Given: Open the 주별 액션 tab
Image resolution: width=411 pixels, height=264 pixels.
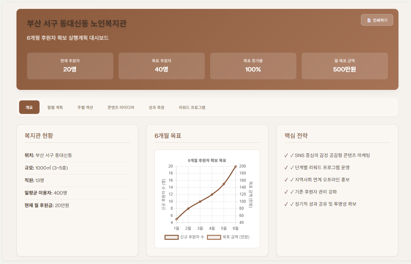Looking at the screenshot, I should [x=84, y=107].
